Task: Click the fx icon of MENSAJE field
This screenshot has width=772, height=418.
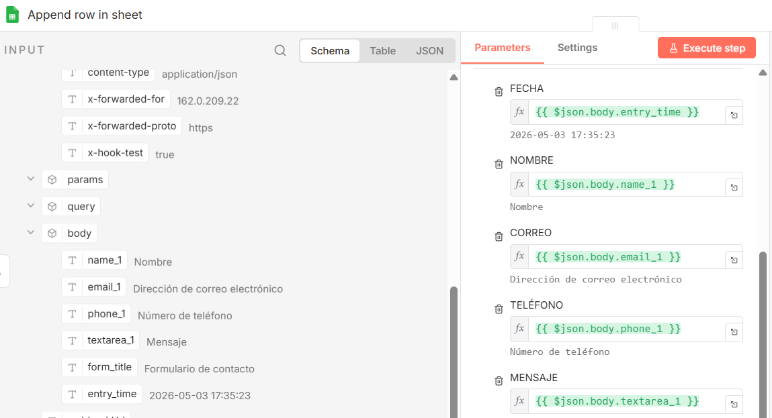Action: click(x=519, y=401)
